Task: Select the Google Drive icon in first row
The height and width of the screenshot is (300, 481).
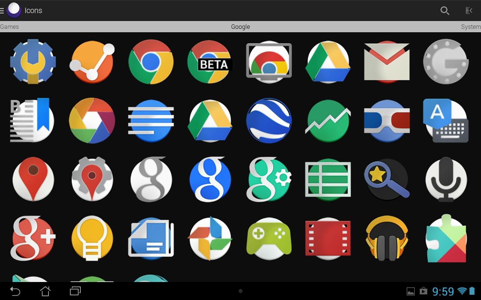Action: coord(328,62)
